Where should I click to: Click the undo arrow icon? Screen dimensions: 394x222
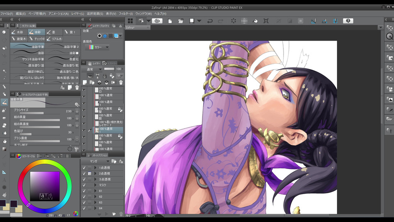click(x=210, y=21)
